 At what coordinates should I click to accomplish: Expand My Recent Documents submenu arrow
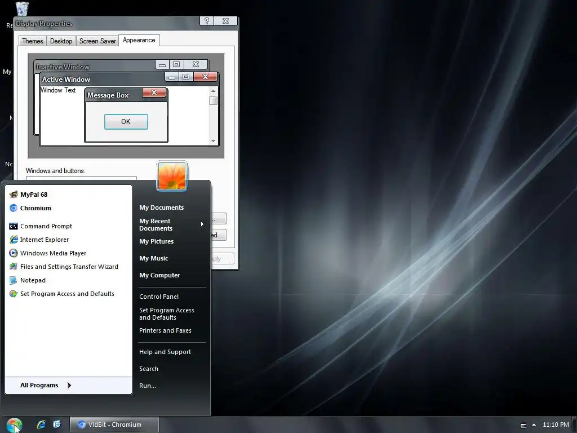(202, 224)
